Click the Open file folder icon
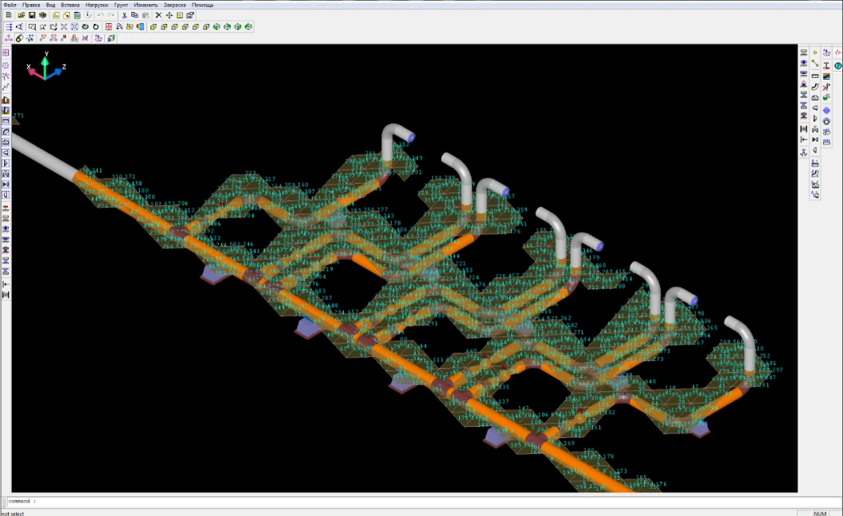 pos(21,15)
